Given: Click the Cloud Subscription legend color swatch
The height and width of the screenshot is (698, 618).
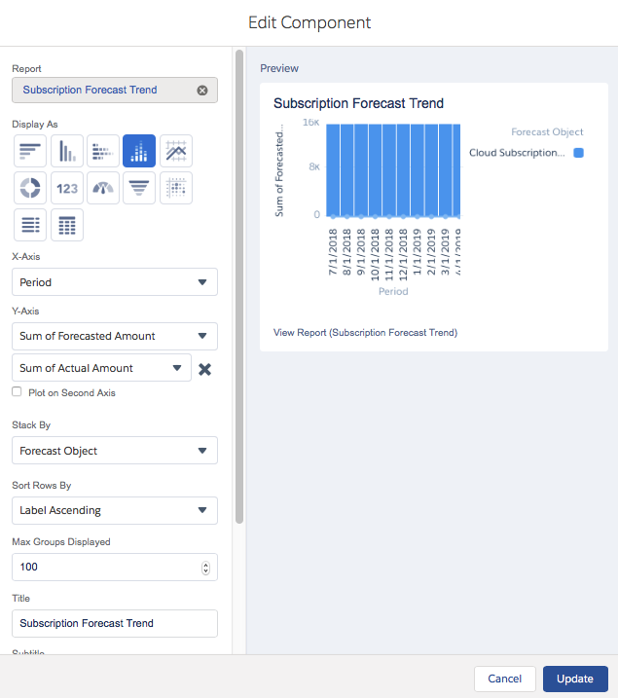Looking at the screenshot, I should coord(578,153).
